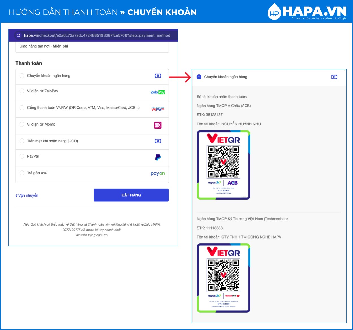Click the ZaloPay logo icon
The image size is (353, 330).
pyautogui.click(x=158, y=92)
